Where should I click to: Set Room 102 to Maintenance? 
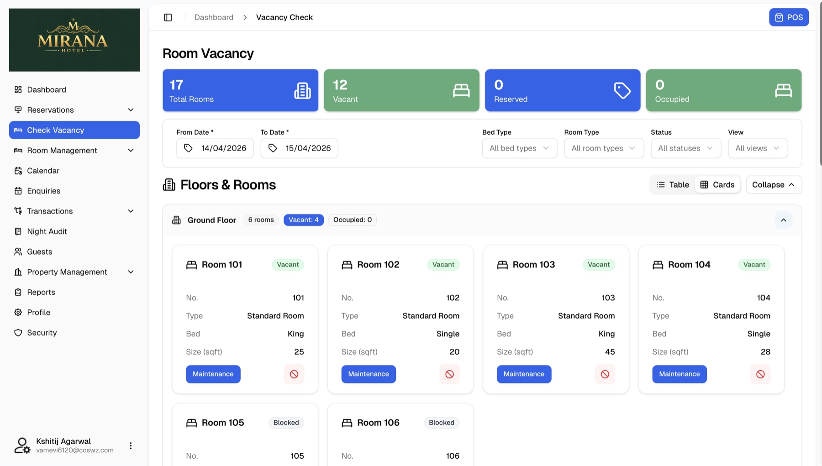pos(369,374)
